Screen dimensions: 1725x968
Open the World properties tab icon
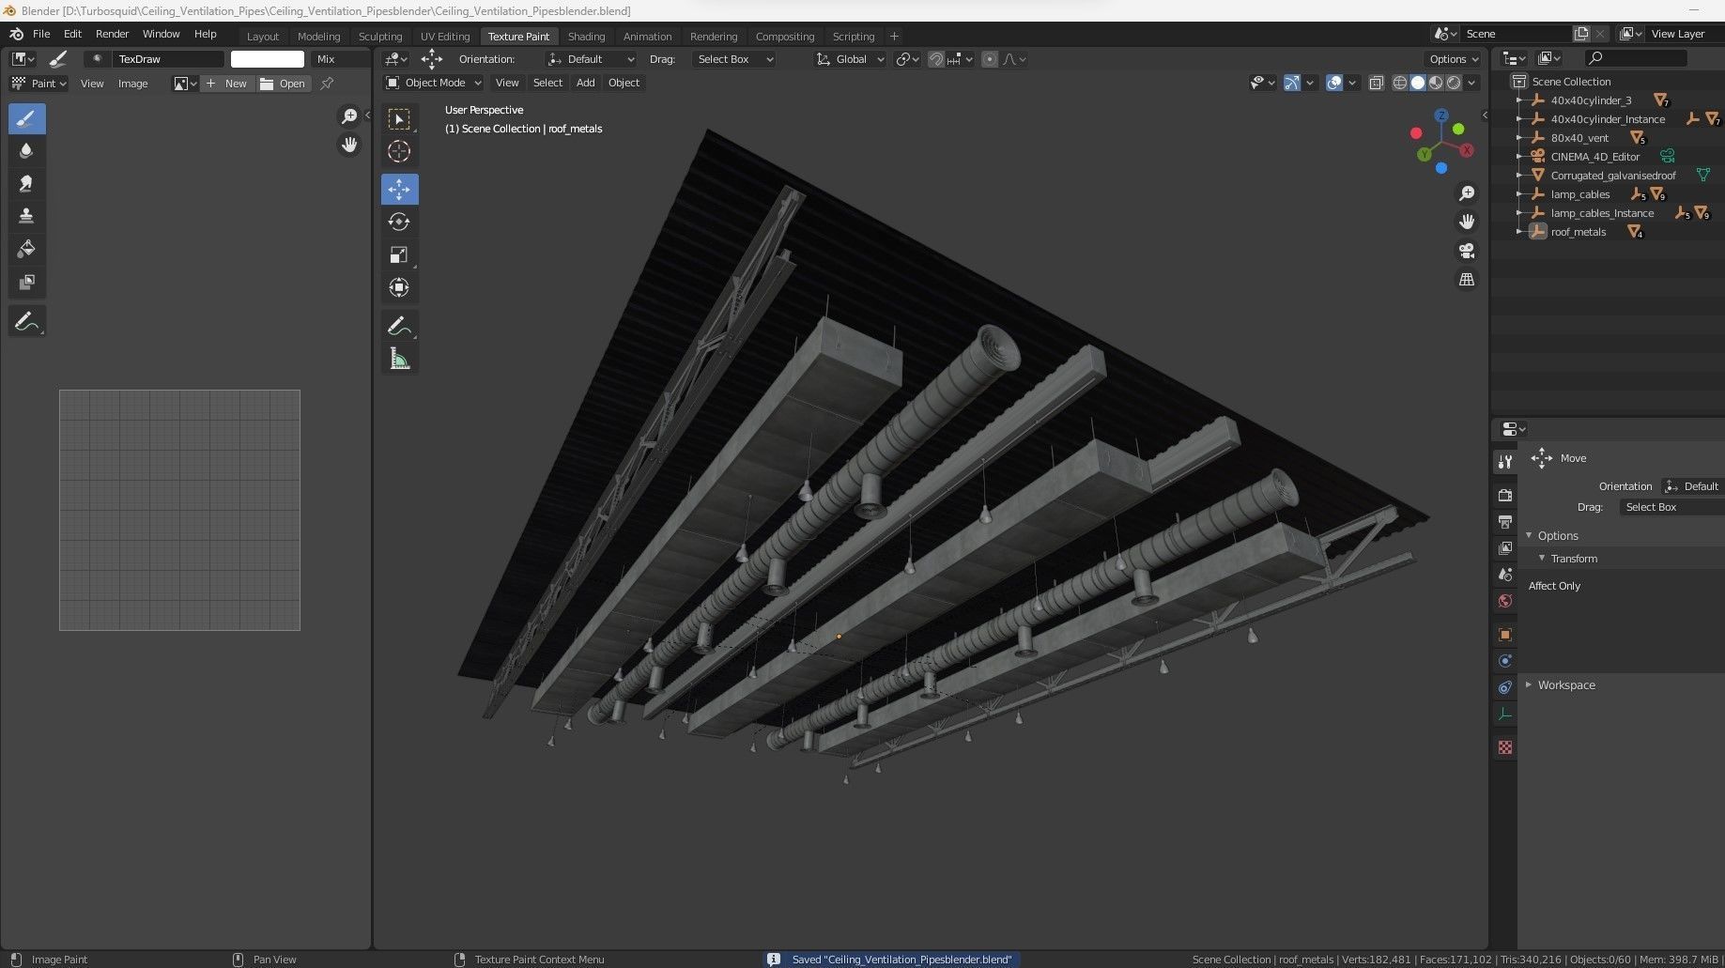1505,601
